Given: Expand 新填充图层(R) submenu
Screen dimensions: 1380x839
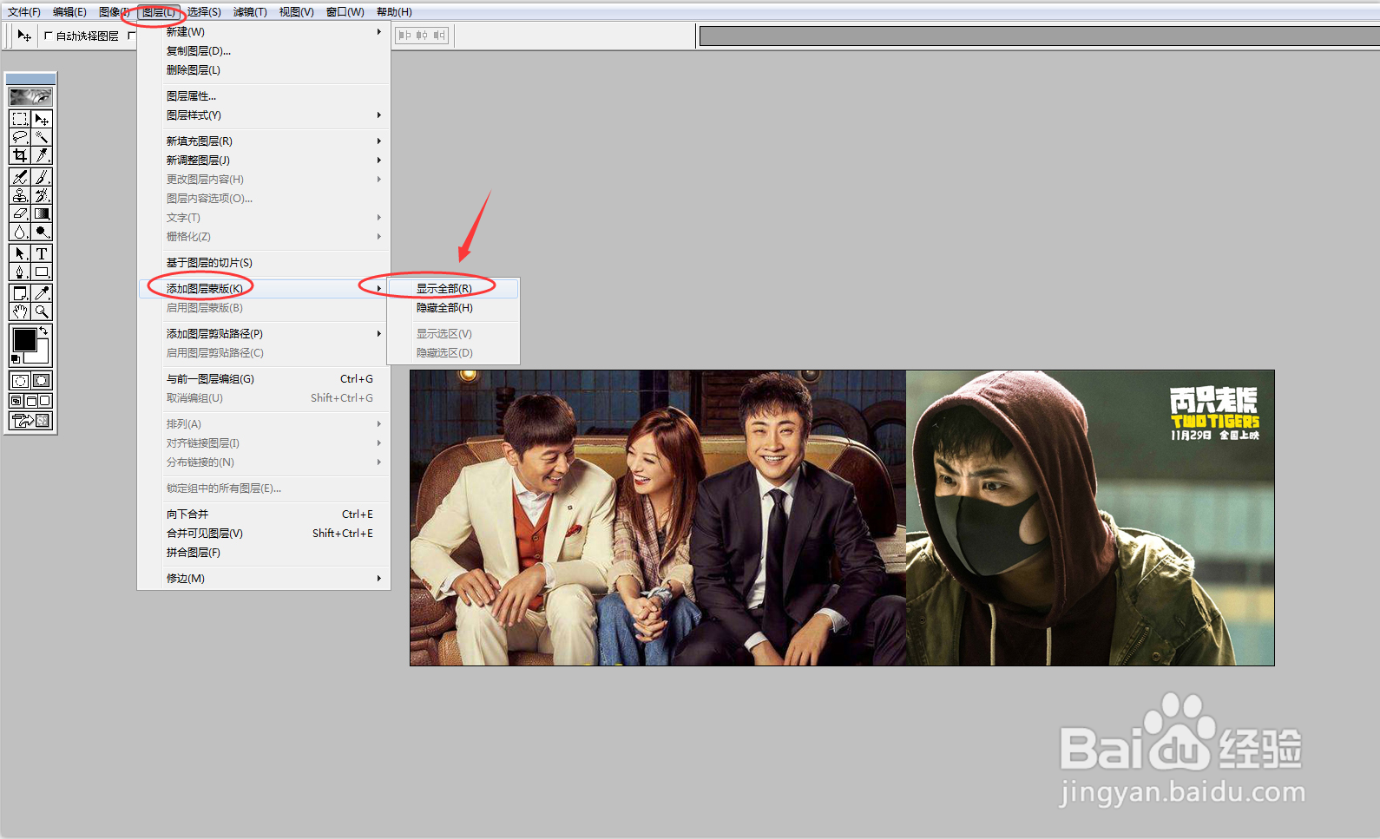Looking at the screenshot, I should [265, 141].
